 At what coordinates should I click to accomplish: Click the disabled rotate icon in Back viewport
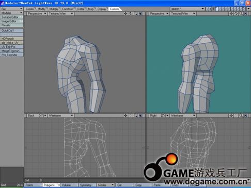(x=131, y=115)
